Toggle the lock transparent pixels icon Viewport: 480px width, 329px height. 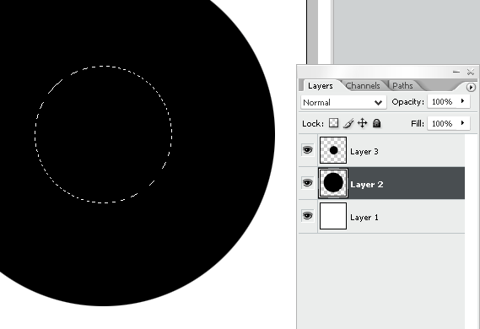click(333, 123)
